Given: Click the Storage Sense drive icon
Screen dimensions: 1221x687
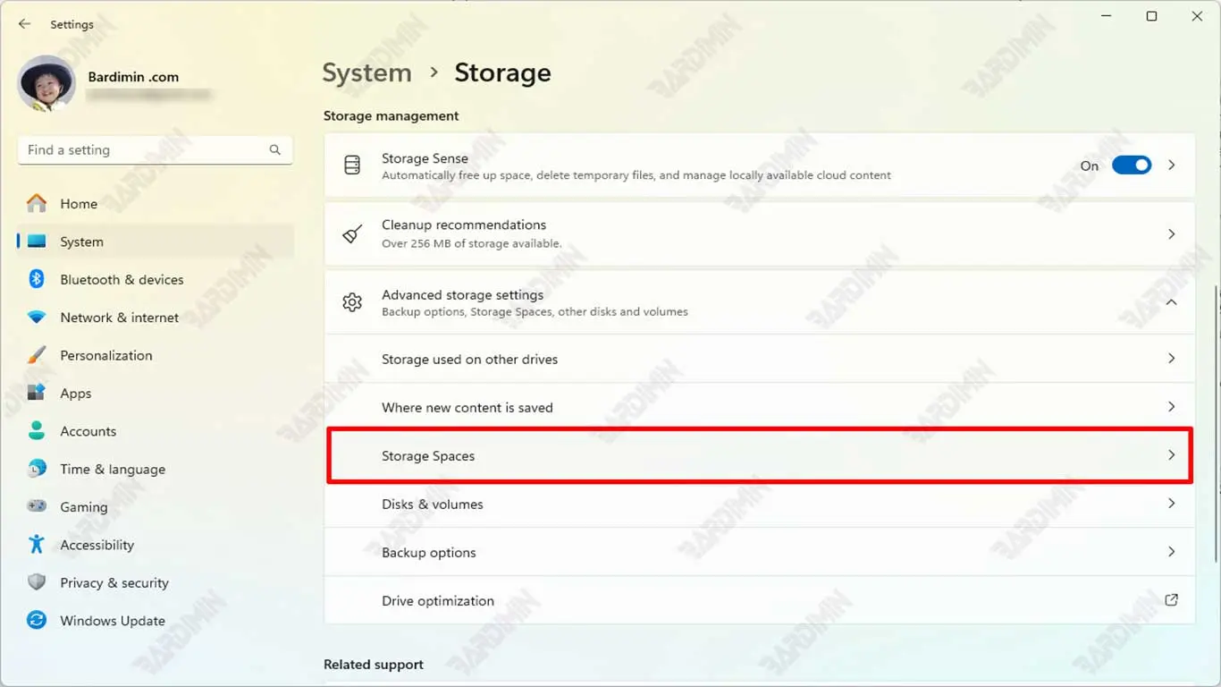Looking at the screenshot, I should click(352, 165).
